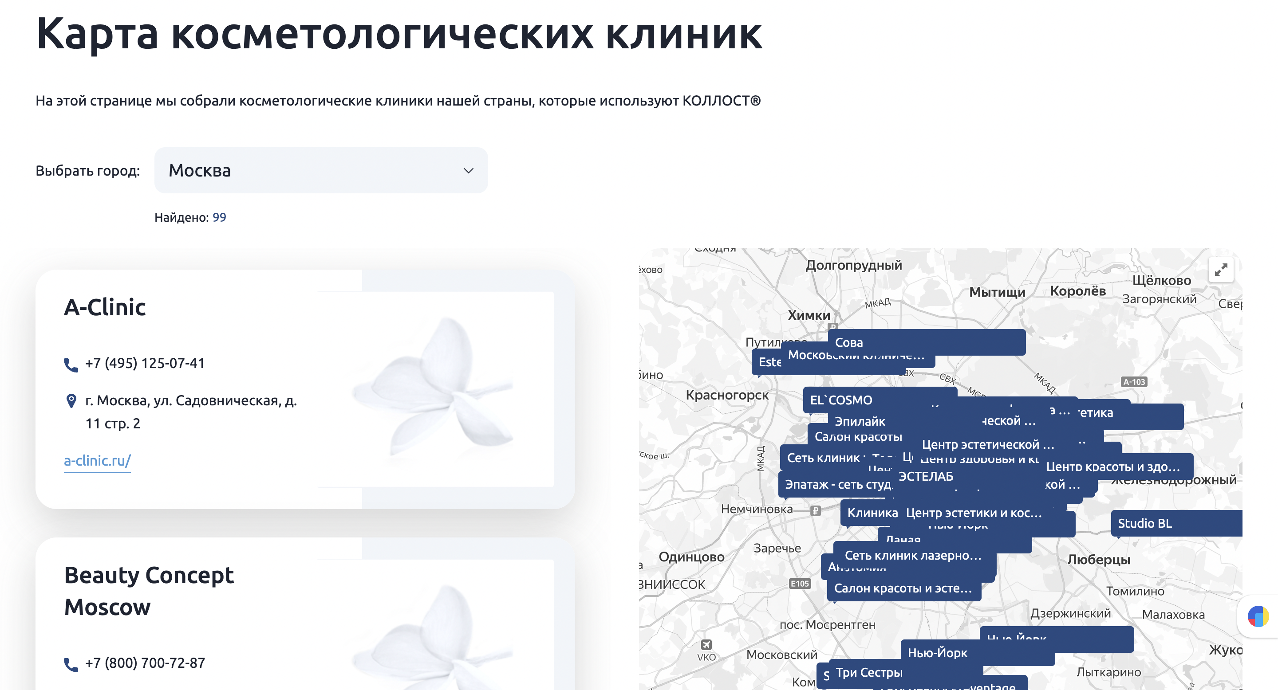Expand the map to fullscreen
Screen dimensions: 1278x690
[x=1221, y=270]
